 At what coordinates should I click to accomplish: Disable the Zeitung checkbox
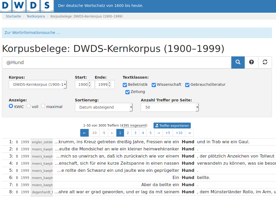coord(128,92)
